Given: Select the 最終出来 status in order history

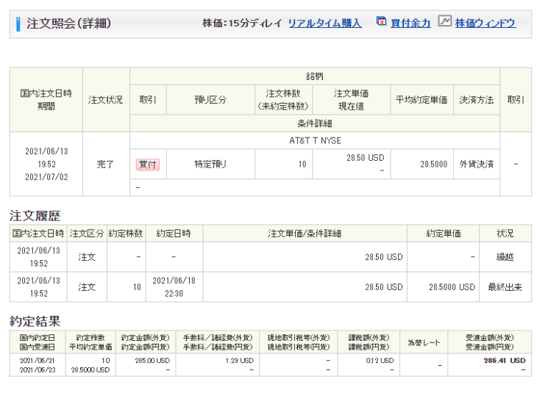Looking at the screenshot, I should pyautogui.click(x=505, y=287).
